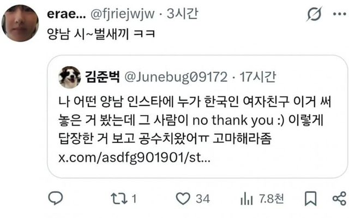
Task: Click the like count 34
Action: [x=202, y=198]
